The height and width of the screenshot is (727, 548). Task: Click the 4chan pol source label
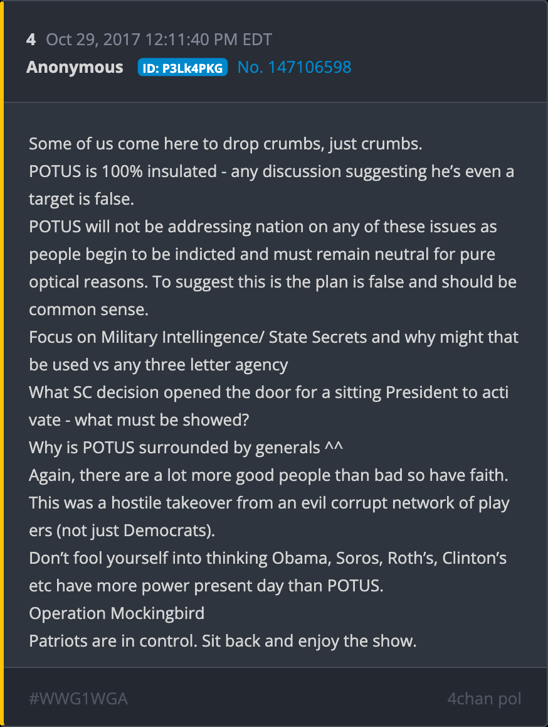coord(484,699)
